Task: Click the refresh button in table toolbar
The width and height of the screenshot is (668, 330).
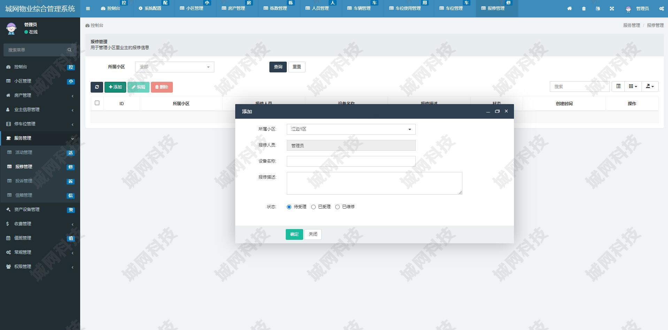Action: (x=97, y=87)
